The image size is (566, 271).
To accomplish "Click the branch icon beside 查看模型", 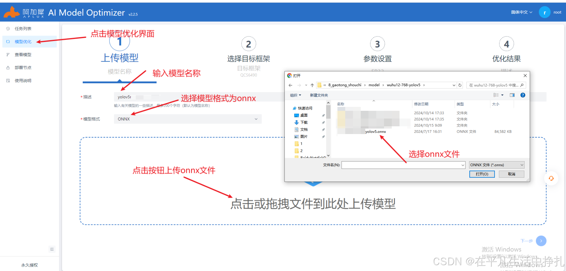I will coord(8,55).
